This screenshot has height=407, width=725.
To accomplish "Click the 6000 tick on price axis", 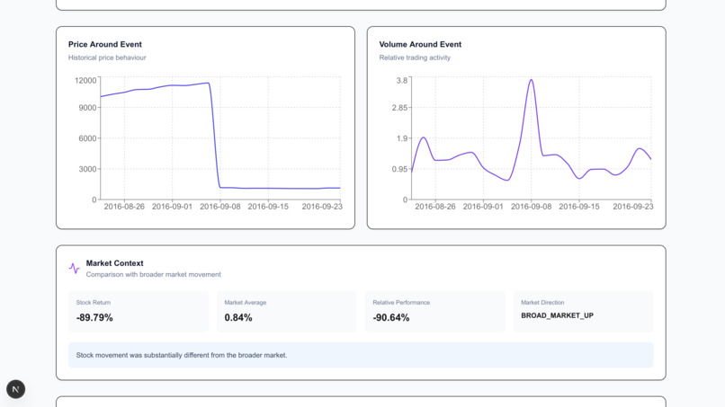I will [87, 138].
